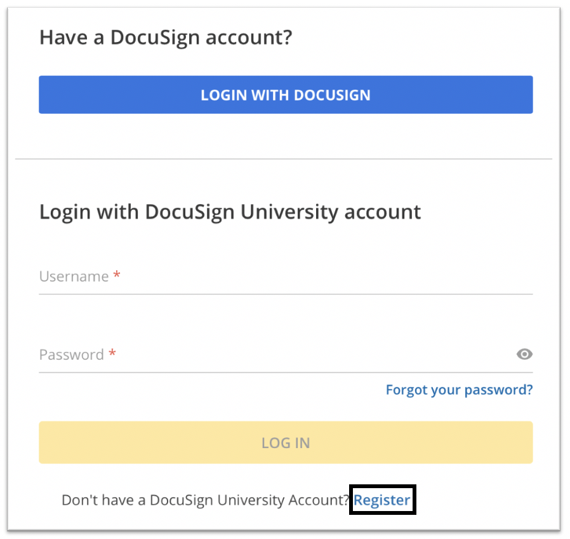Click the LOGIN WITH DOCUSIGN button
The image size is (570, 539).
click(286, 95)
